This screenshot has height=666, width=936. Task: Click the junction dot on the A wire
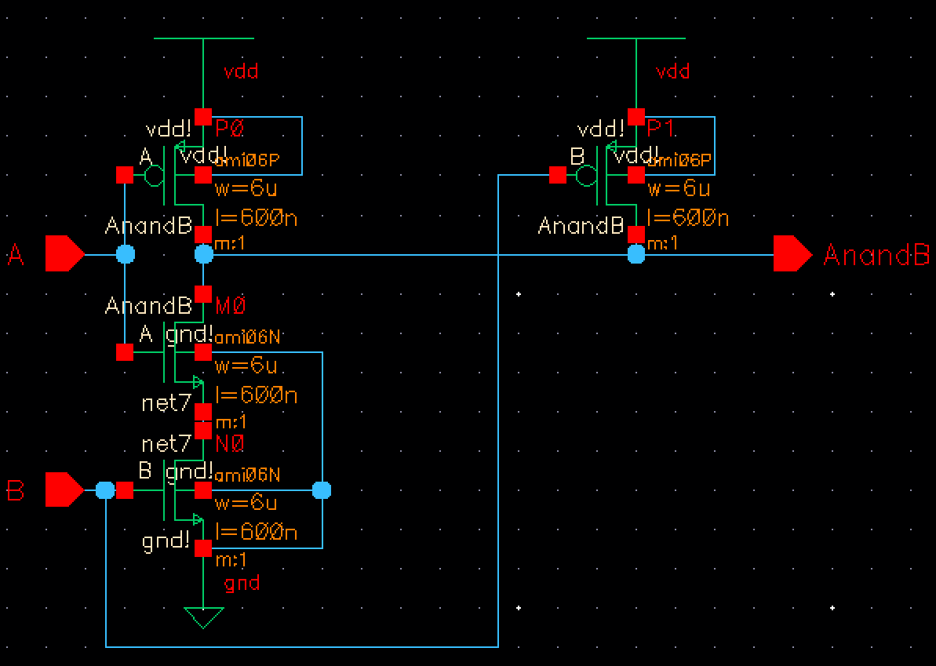[125, 254]
